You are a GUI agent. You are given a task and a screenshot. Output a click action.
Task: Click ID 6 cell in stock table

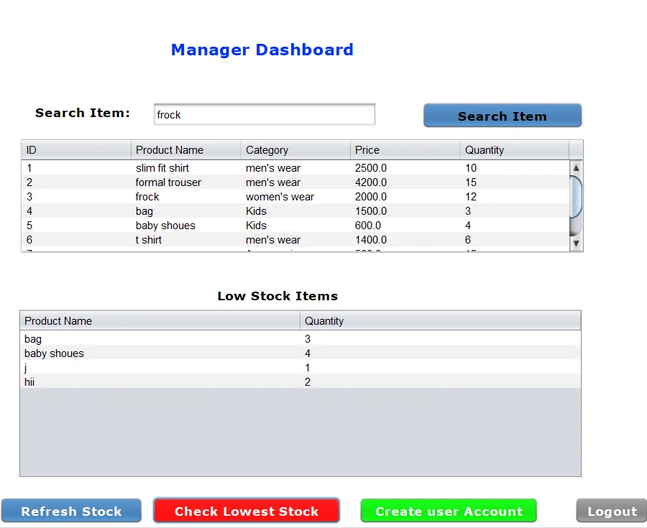(x=76, y=240)
